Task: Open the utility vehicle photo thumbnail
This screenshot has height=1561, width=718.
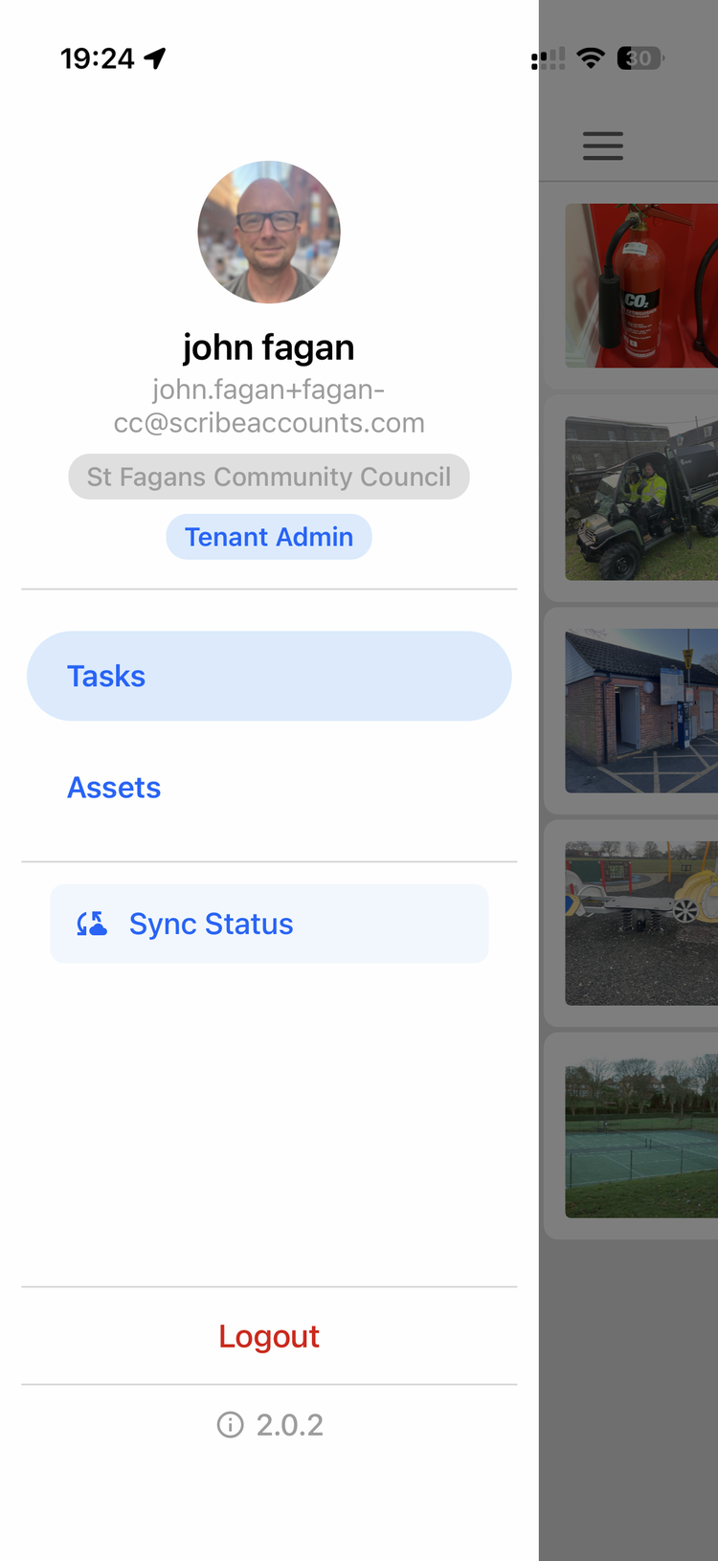Action: 641,498
